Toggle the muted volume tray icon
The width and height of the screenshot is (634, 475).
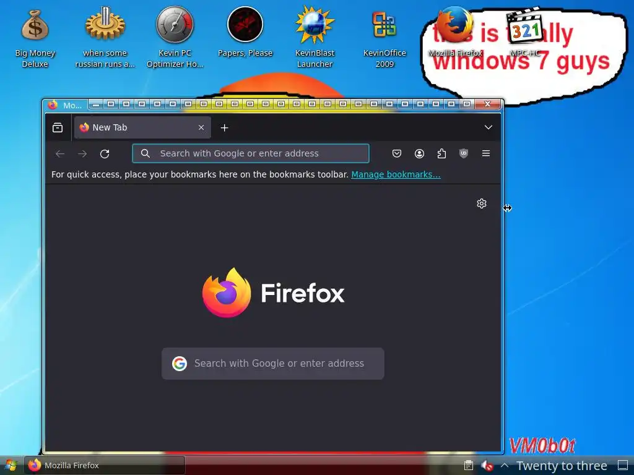coord(487,466)
